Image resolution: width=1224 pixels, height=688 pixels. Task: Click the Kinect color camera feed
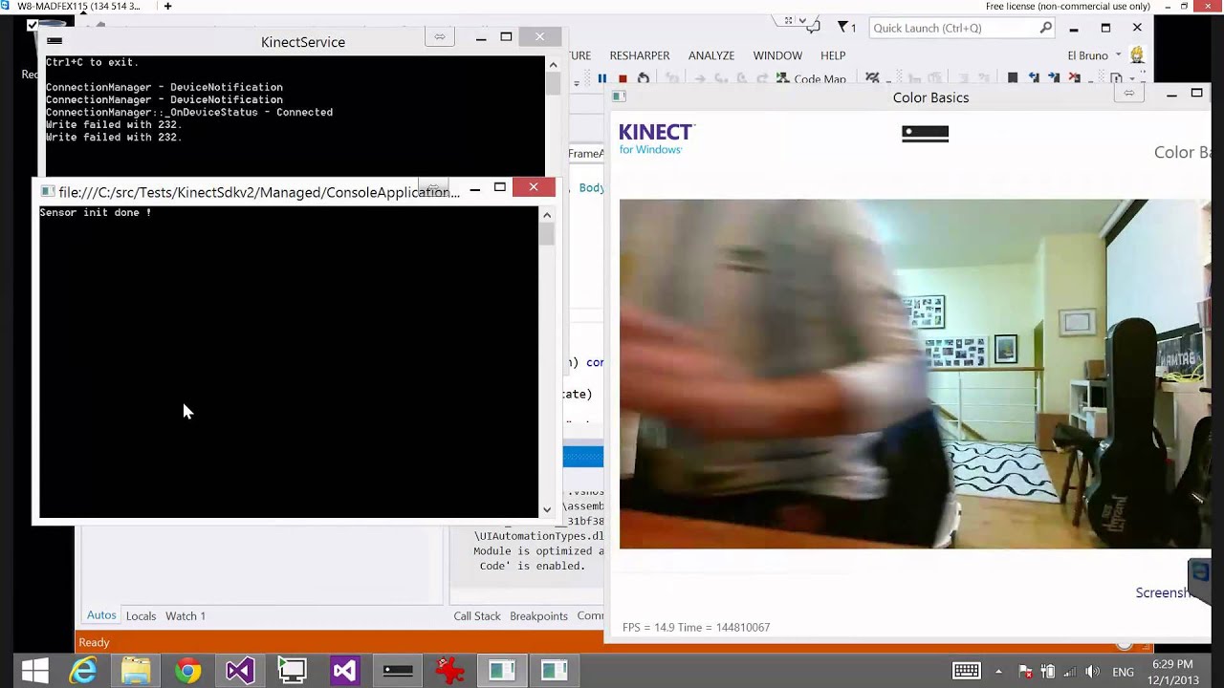coord(914,374)
